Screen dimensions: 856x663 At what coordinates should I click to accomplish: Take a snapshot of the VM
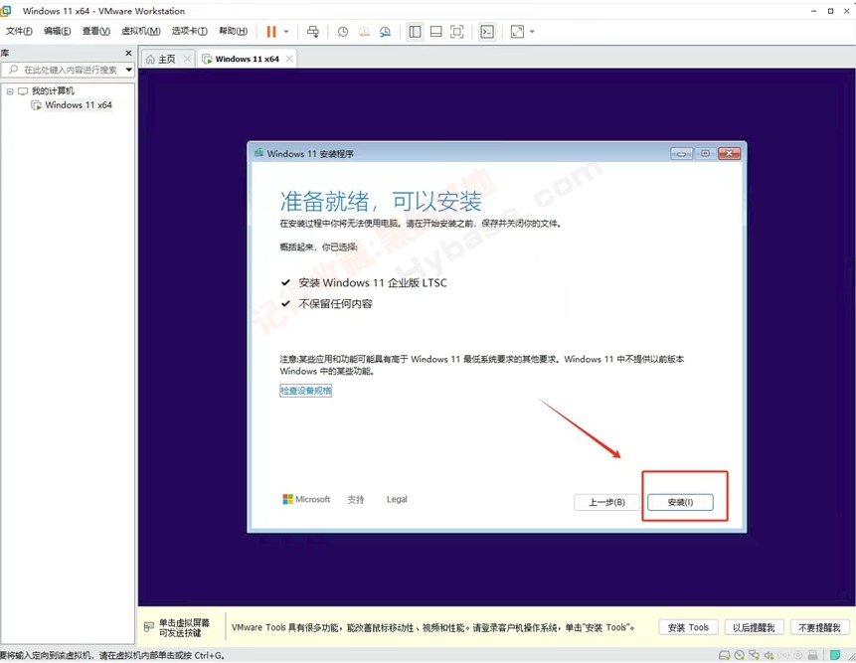(343, 32)
